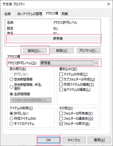Click the 適用(A) button
Screen dimensions: 113x146
[99, 140]
